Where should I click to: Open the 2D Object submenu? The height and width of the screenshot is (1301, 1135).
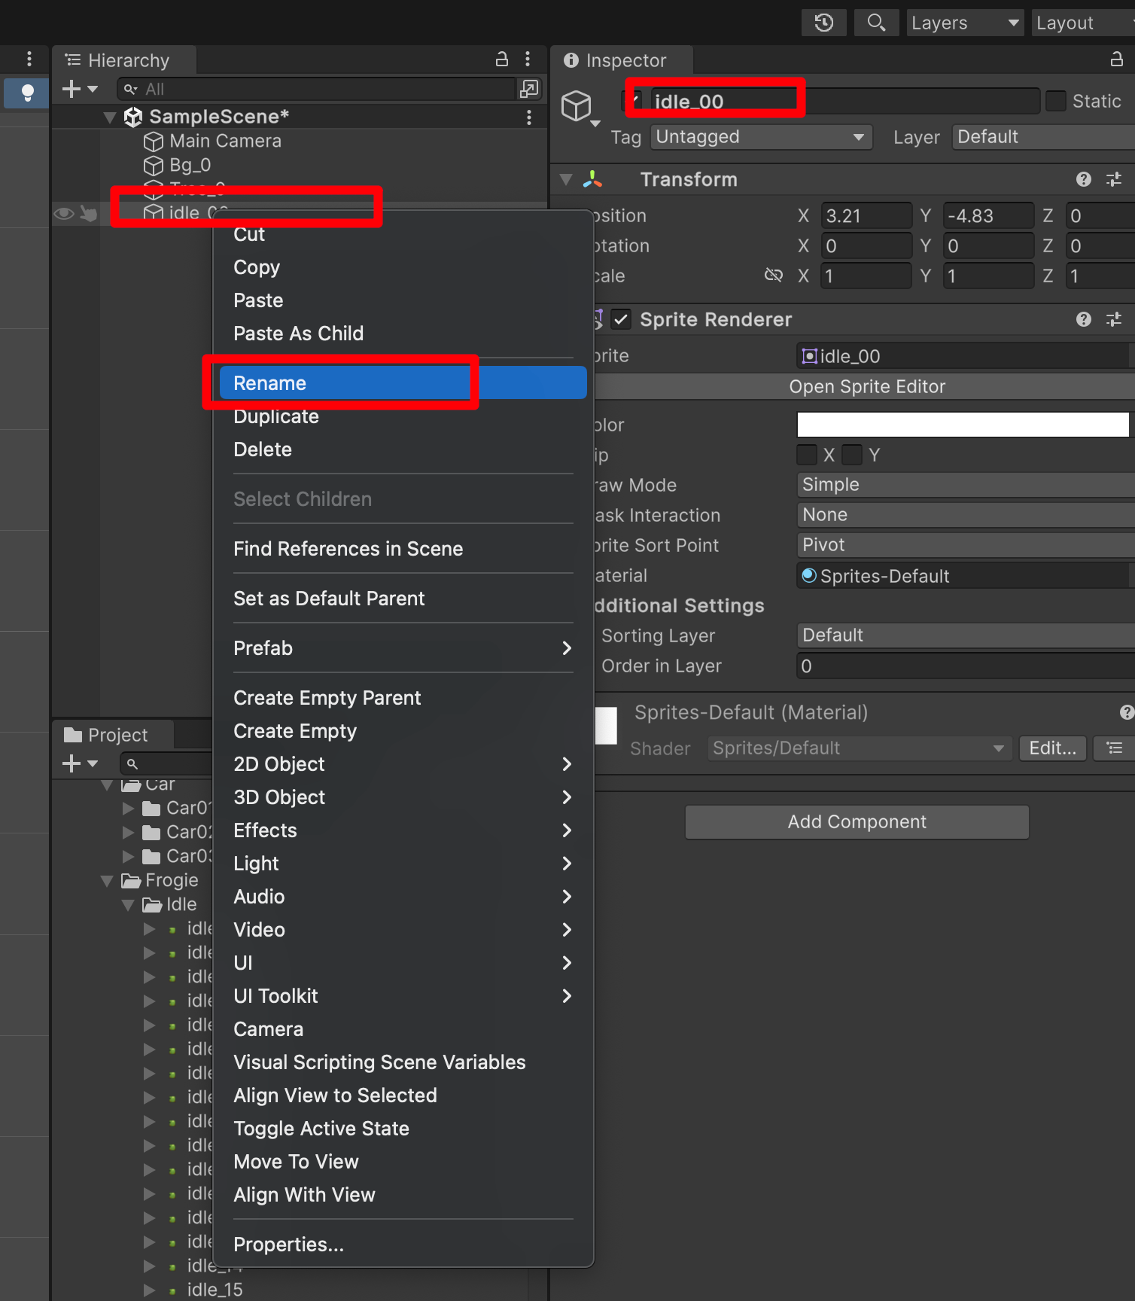(403, 764)
